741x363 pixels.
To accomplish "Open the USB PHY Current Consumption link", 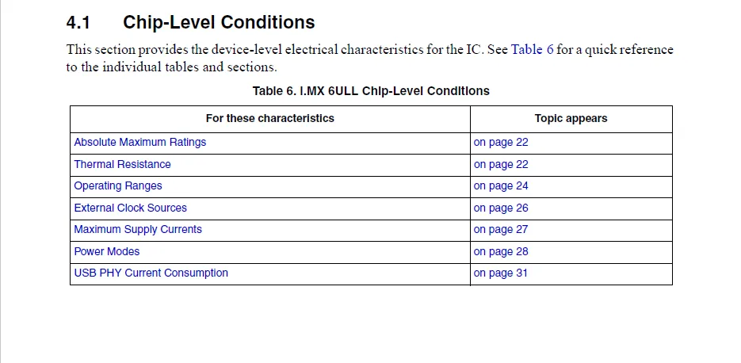I will (x=151, y=273).
